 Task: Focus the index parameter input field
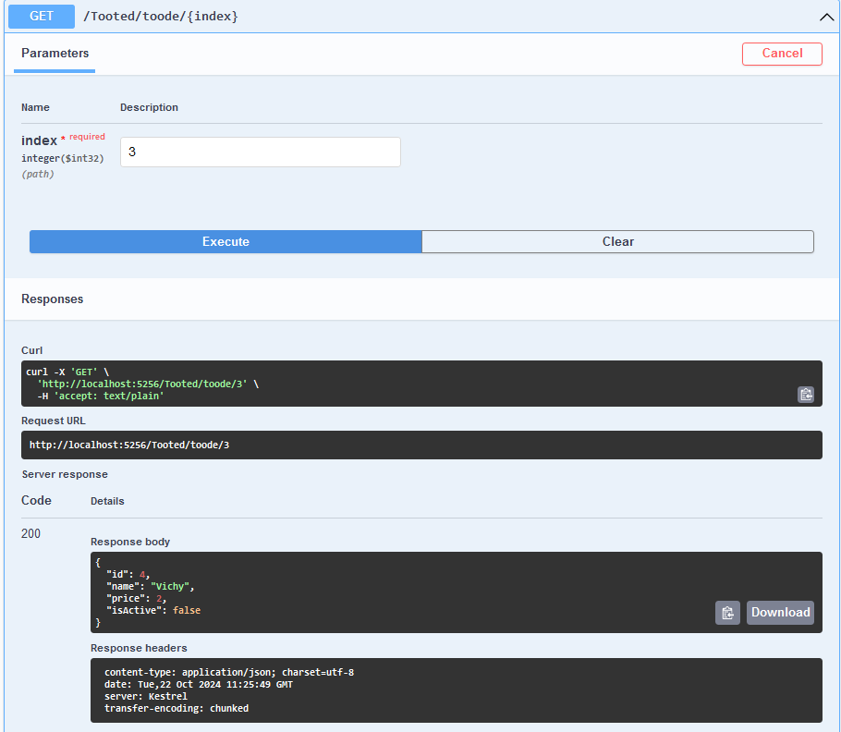coord(260,152)
